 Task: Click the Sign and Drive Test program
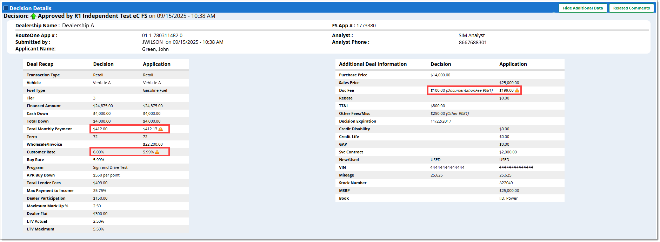point(110,167)
